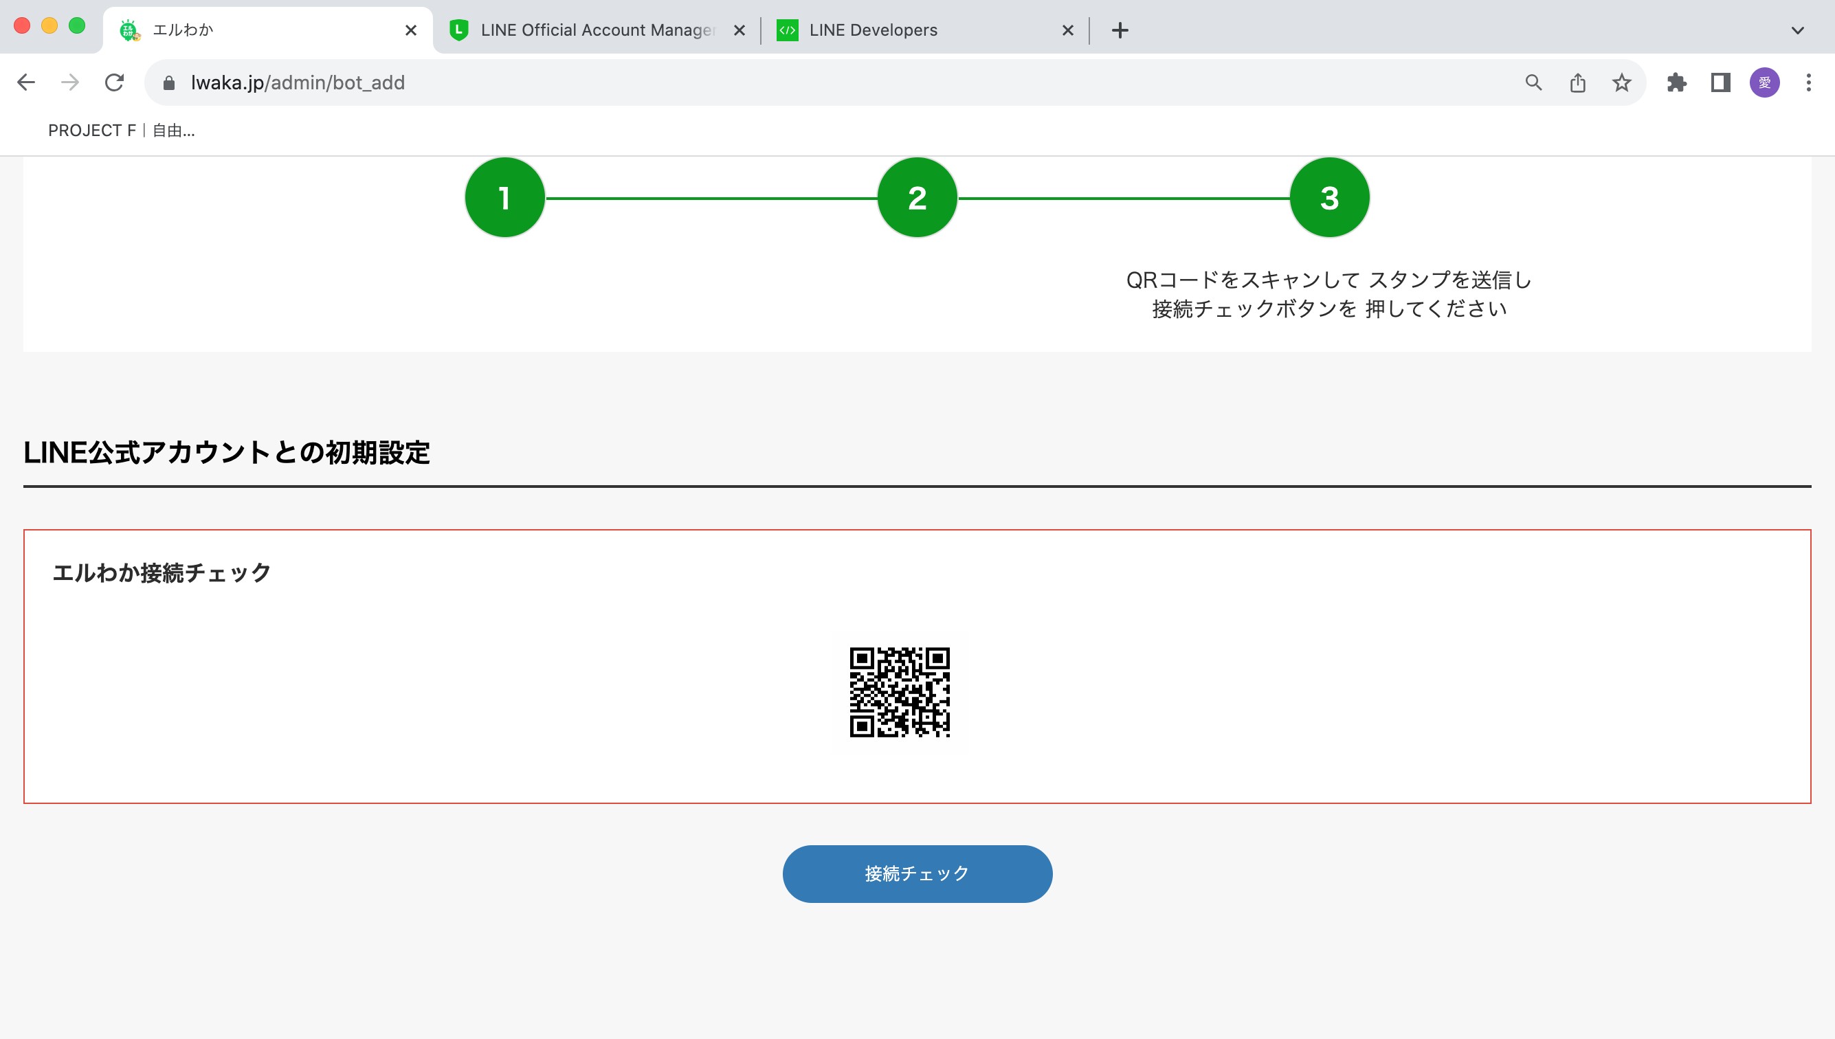Close the LINE Developers tab
1835x1039 pixels.
1068,30
